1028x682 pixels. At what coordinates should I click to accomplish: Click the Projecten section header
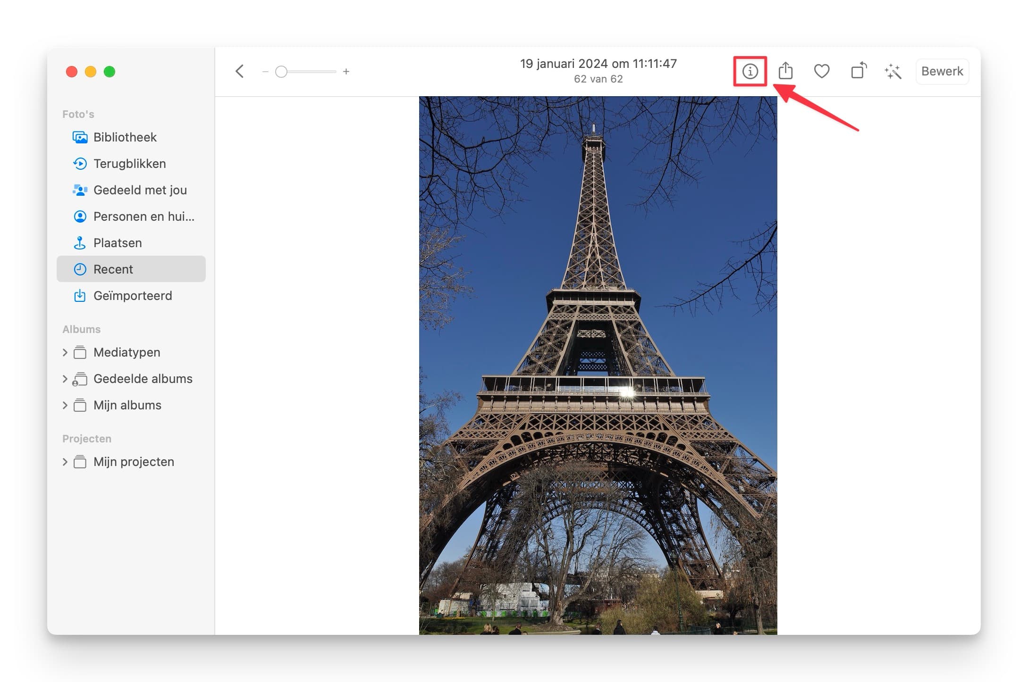[x=87, y=439]
